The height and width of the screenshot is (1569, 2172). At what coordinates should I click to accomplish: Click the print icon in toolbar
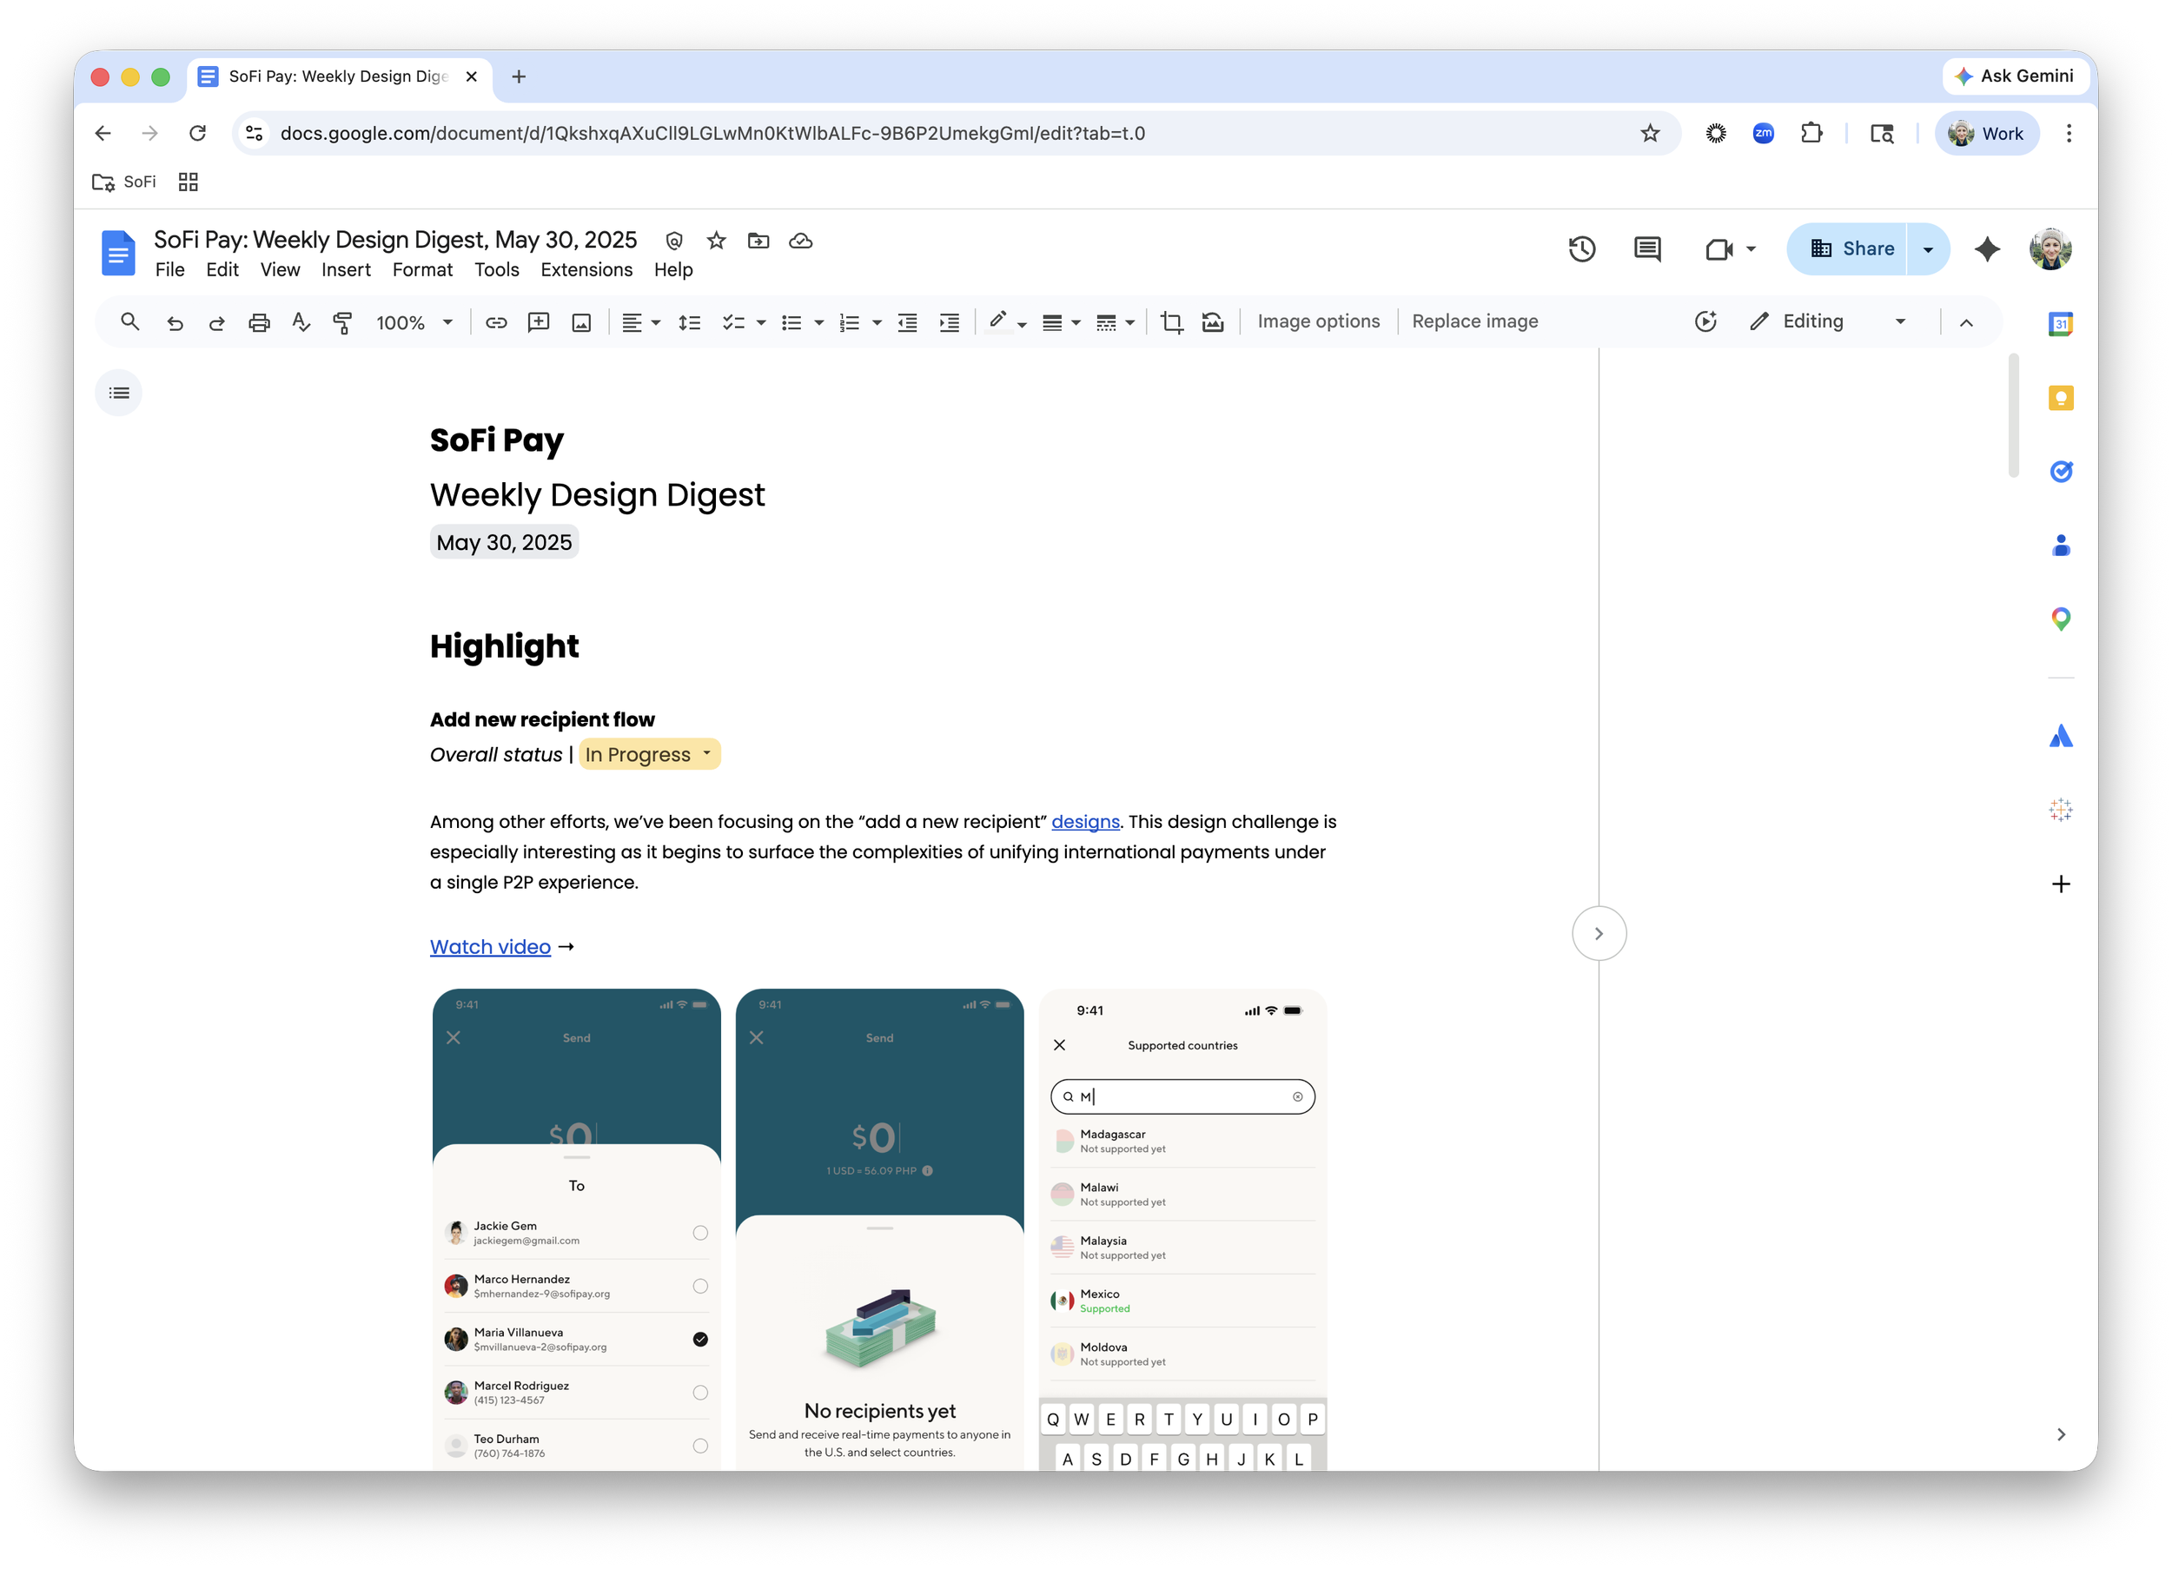pyautogui.click(x=259, y=323)
